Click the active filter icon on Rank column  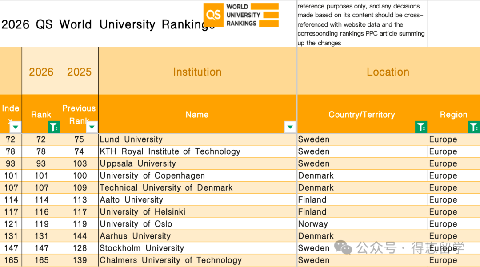tap(54, 127)
